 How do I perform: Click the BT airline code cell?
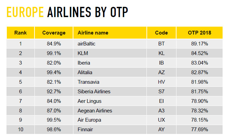[161, 44]
